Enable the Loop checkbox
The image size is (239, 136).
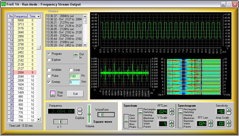point(71,70)
